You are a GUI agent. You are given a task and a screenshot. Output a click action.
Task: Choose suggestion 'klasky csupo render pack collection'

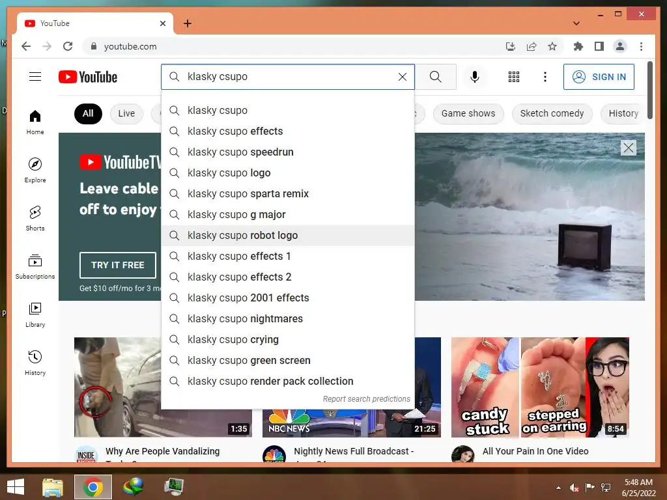coord(287,382)
